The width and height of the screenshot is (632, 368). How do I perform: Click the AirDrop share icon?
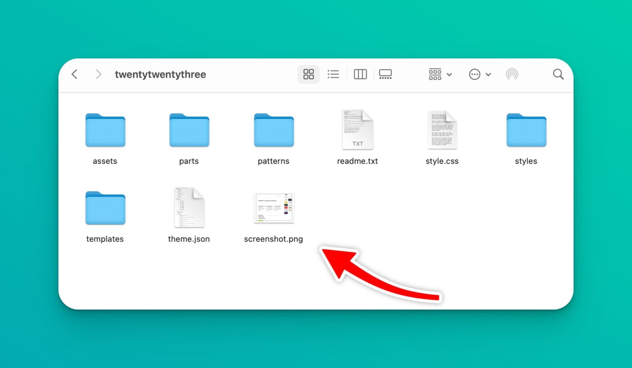click(x=512, y=74)
